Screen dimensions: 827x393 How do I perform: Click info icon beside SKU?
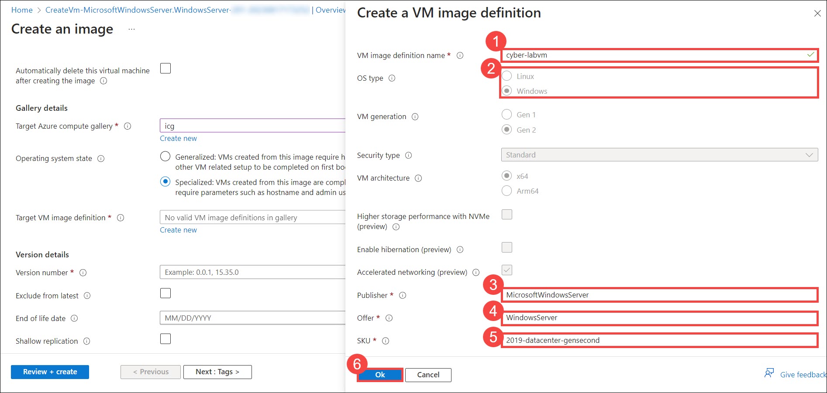(x=386, y=341)
